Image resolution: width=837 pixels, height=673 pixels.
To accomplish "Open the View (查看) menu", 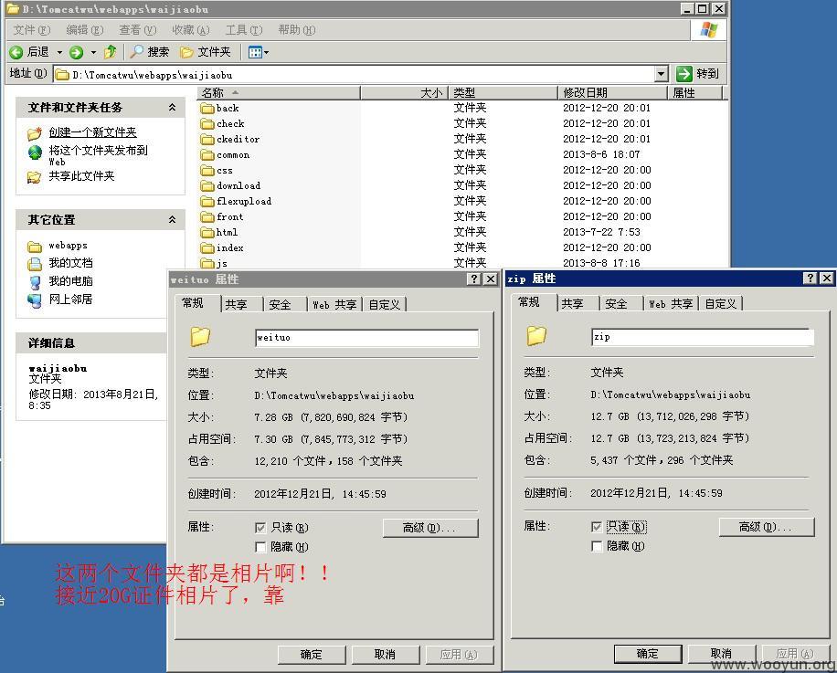I will [137, 30].
